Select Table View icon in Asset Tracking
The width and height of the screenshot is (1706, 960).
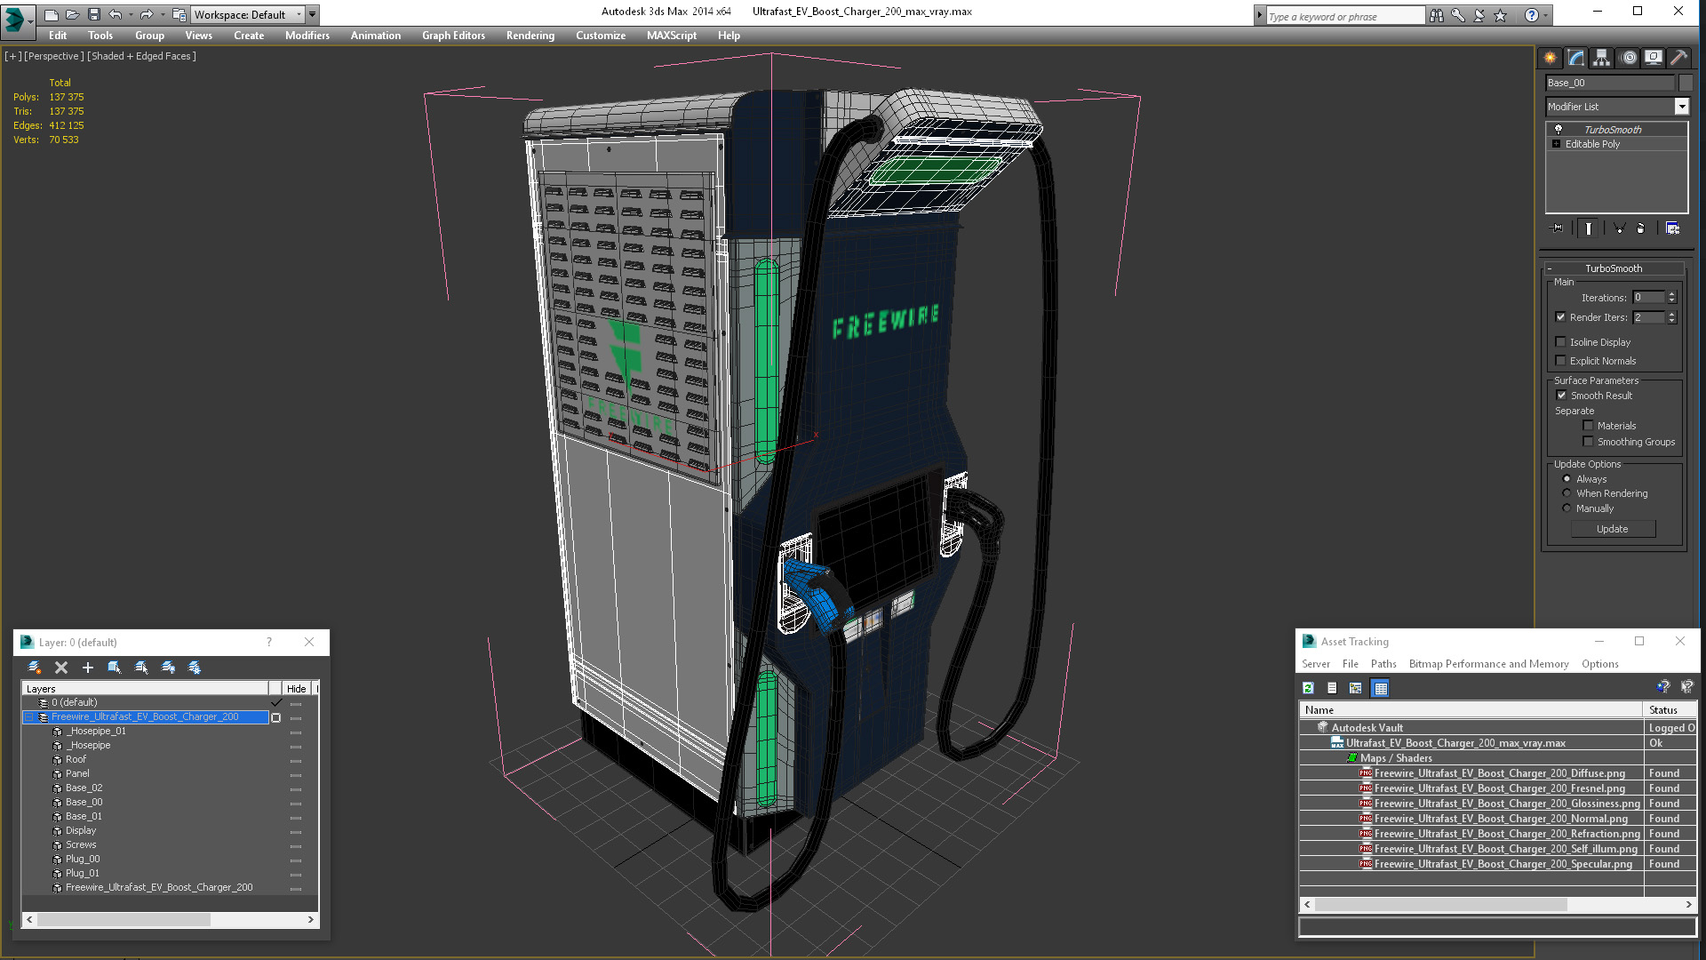[x=1380, y=688]
